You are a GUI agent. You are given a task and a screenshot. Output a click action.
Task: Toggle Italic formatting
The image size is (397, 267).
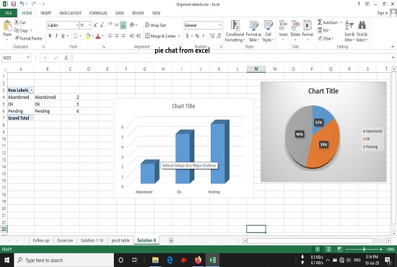click(x=56, y=36)
